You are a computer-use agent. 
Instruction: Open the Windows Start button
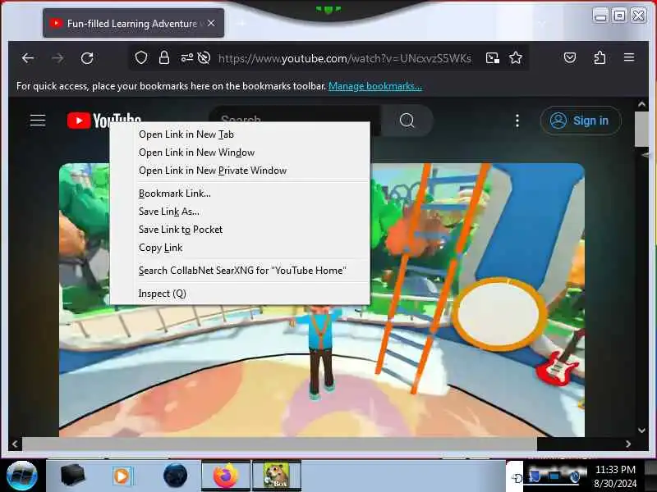tap(22, 476)
